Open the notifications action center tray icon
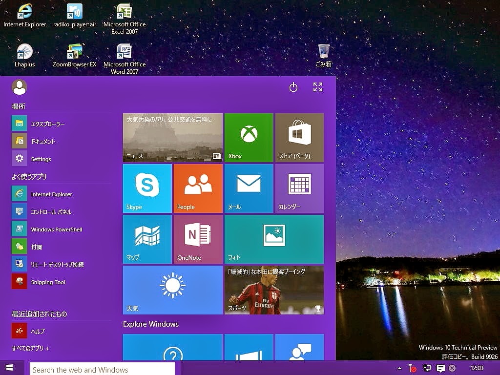Screen dimensions: 500x375 (x=441, y=369)
